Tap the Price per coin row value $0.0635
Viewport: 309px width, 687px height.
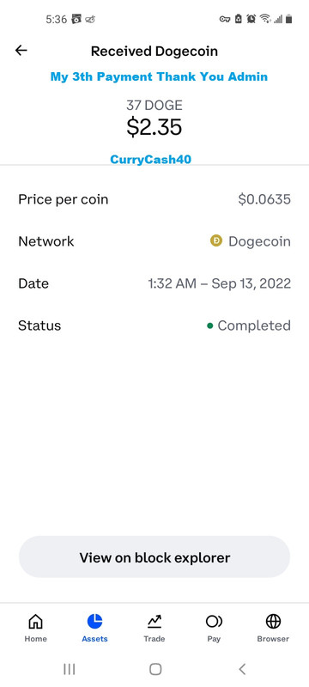coord(264,199)
